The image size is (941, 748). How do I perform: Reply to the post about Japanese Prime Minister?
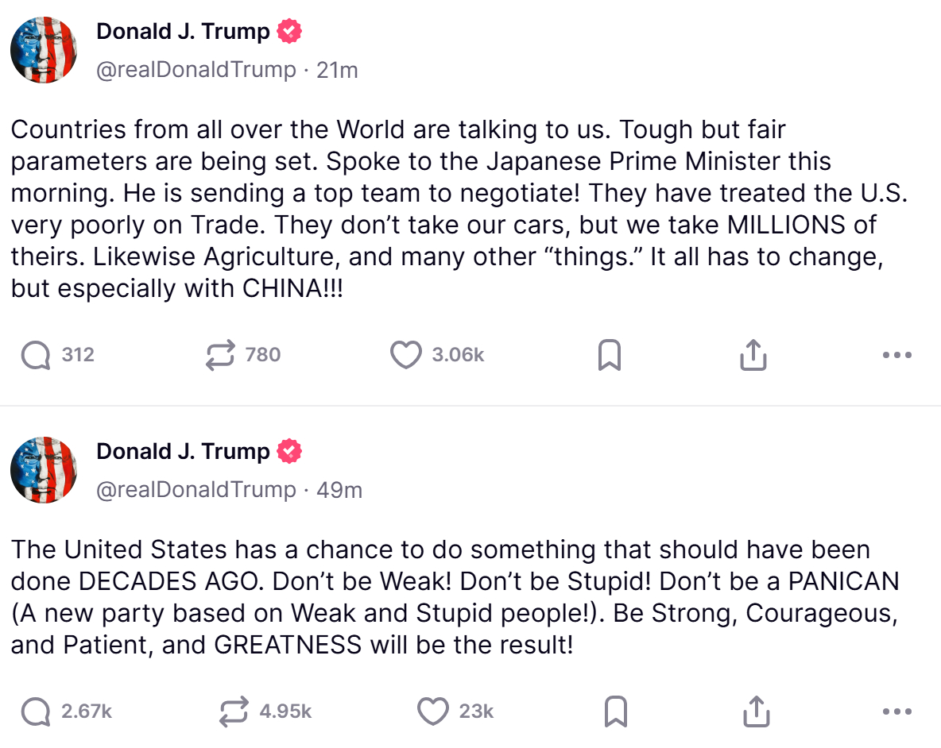tap(36, 355)
